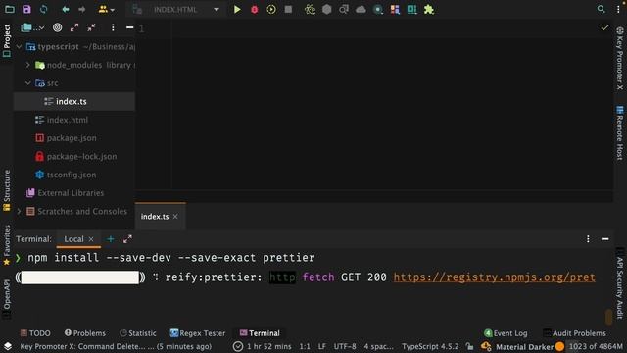Image resolution: width=627 pixels, height=353 pixels.
Task: Open the Event Log
Action: pos(506,333)
